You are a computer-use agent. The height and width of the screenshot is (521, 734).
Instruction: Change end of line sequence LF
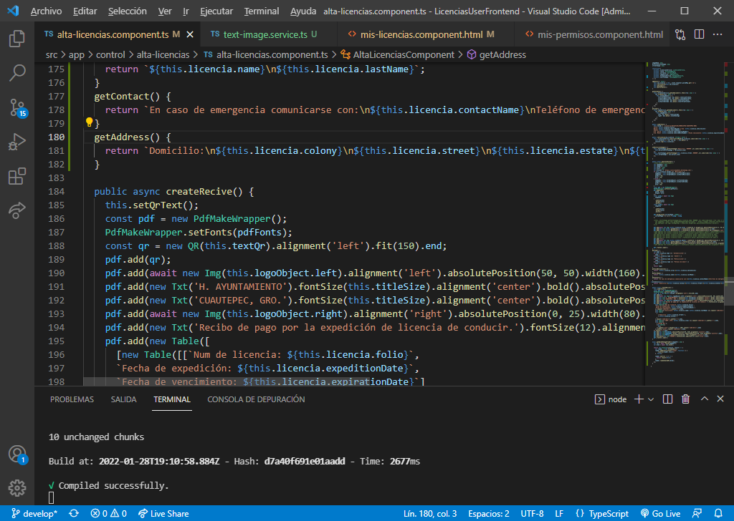pos(559,514)
